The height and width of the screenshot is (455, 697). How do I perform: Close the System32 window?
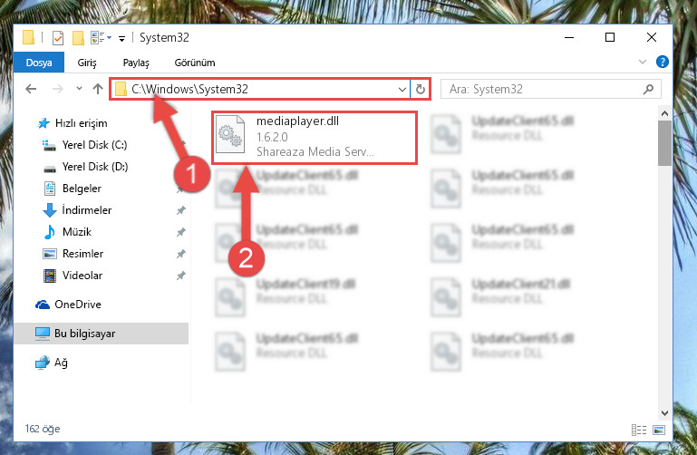(651, 37)
